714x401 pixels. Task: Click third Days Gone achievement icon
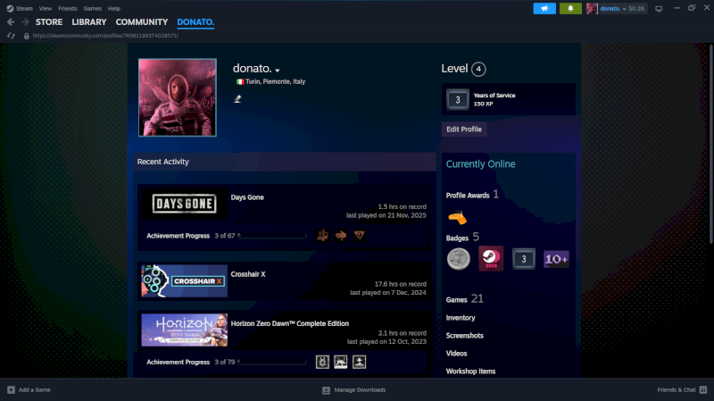[x=360, y=236]
